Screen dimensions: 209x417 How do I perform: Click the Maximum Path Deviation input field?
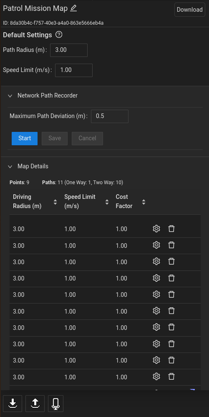click(x=110, y=116)
